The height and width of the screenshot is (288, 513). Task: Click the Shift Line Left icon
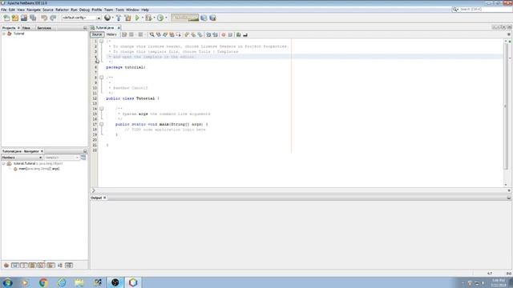point(208,34)
